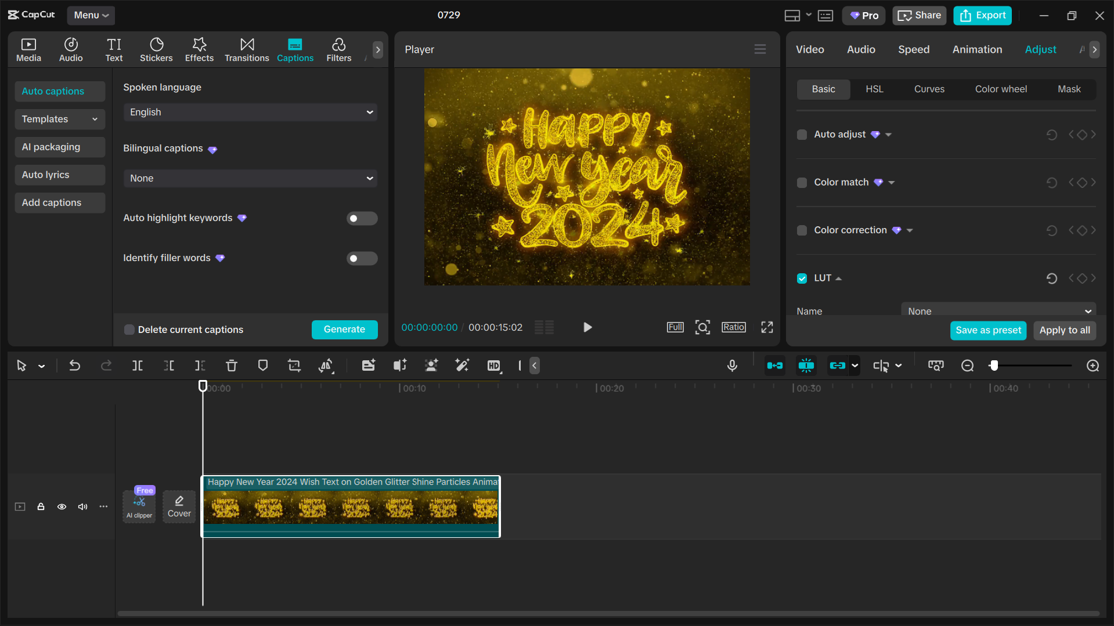
Task: Enable Auto highlight keywords toggle
Action: click(x=362, y=218)
